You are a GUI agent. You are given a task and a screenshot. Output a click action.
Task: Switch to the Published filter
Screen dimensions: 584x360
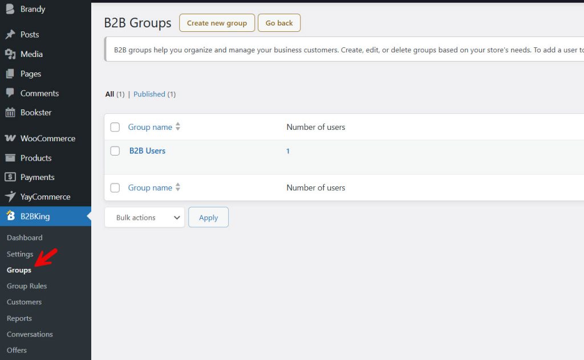coord(149,94)
